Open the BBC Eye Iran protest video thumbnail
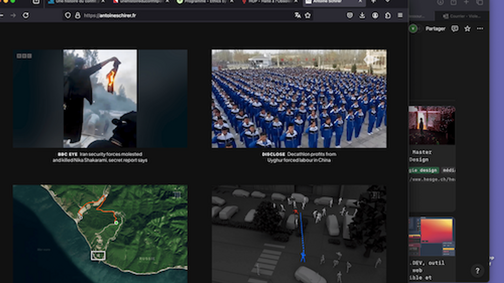The height and width of the screenshot is (283, 504). pyautogui.click(x=100, y=98)
